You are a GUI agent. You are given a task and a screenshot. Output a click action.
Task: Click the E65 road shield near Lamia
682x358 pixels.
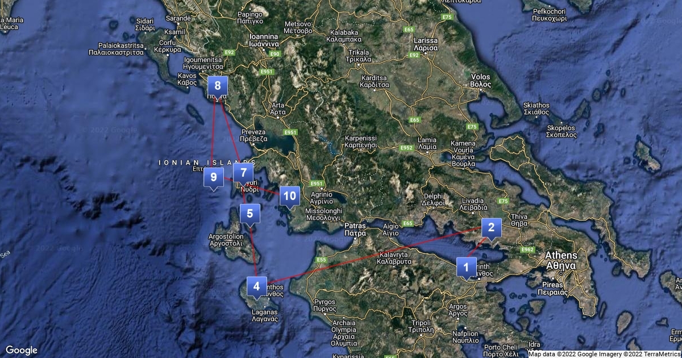[x=414, y=120]
